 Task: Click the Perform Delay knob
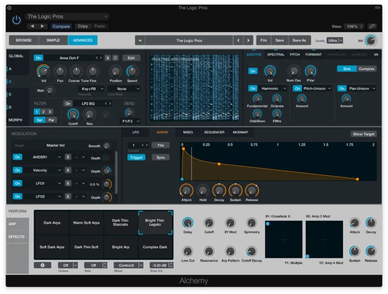click(187, 223)
